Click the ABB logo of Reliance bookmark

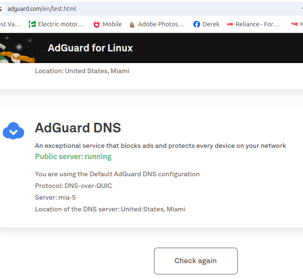(x=230, y=24)
